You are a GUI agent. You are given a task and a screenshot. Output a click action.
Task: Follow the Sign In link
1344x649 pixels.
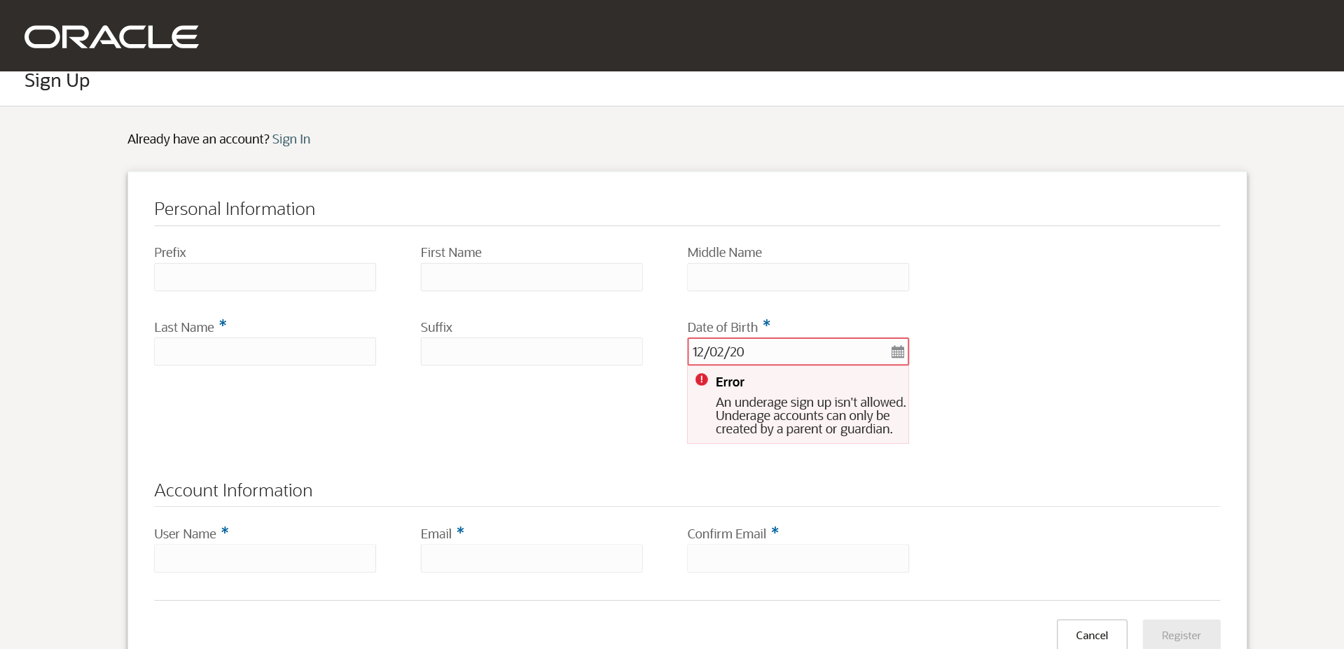(x=291, y=139)
